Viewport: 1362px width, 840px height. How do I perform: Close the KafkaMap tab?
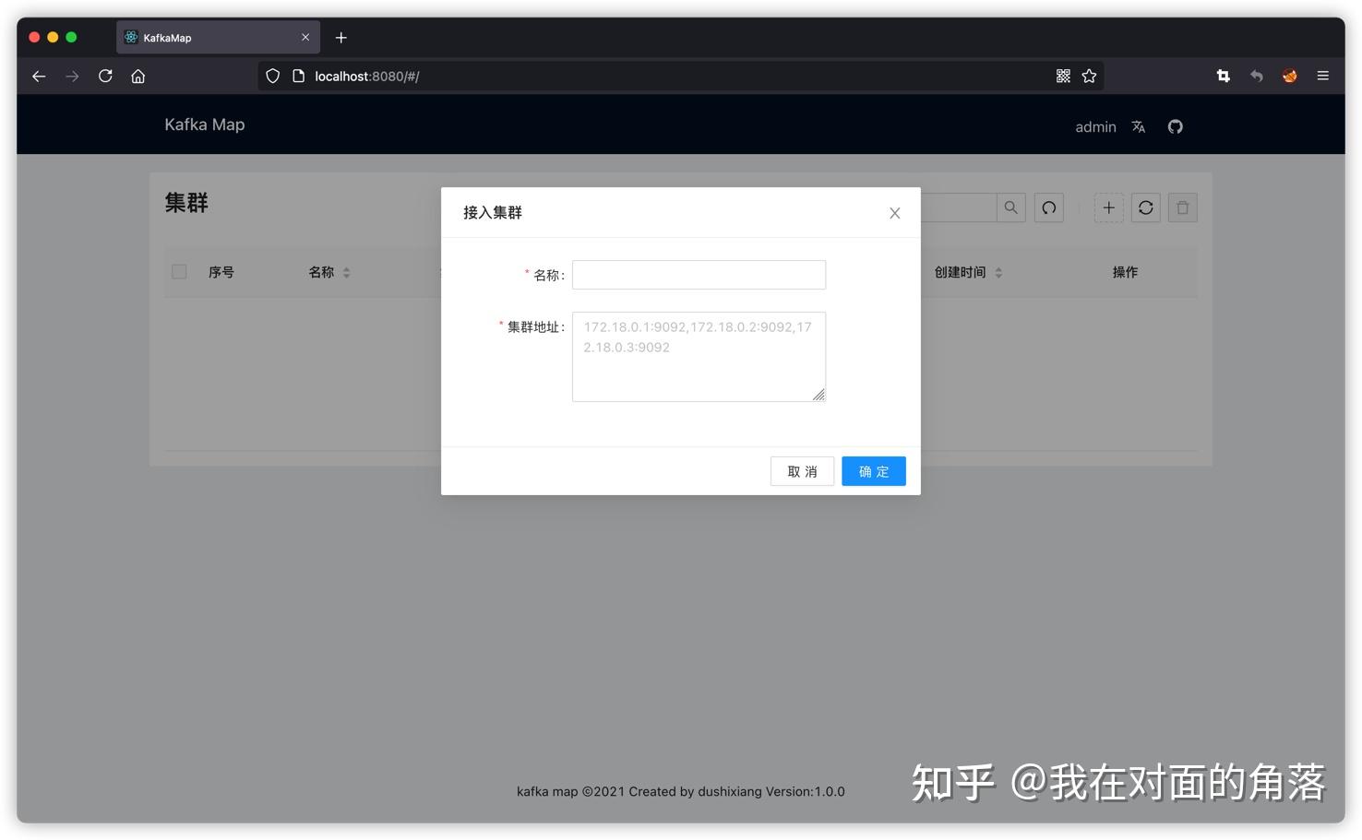[x=305, y=38]
